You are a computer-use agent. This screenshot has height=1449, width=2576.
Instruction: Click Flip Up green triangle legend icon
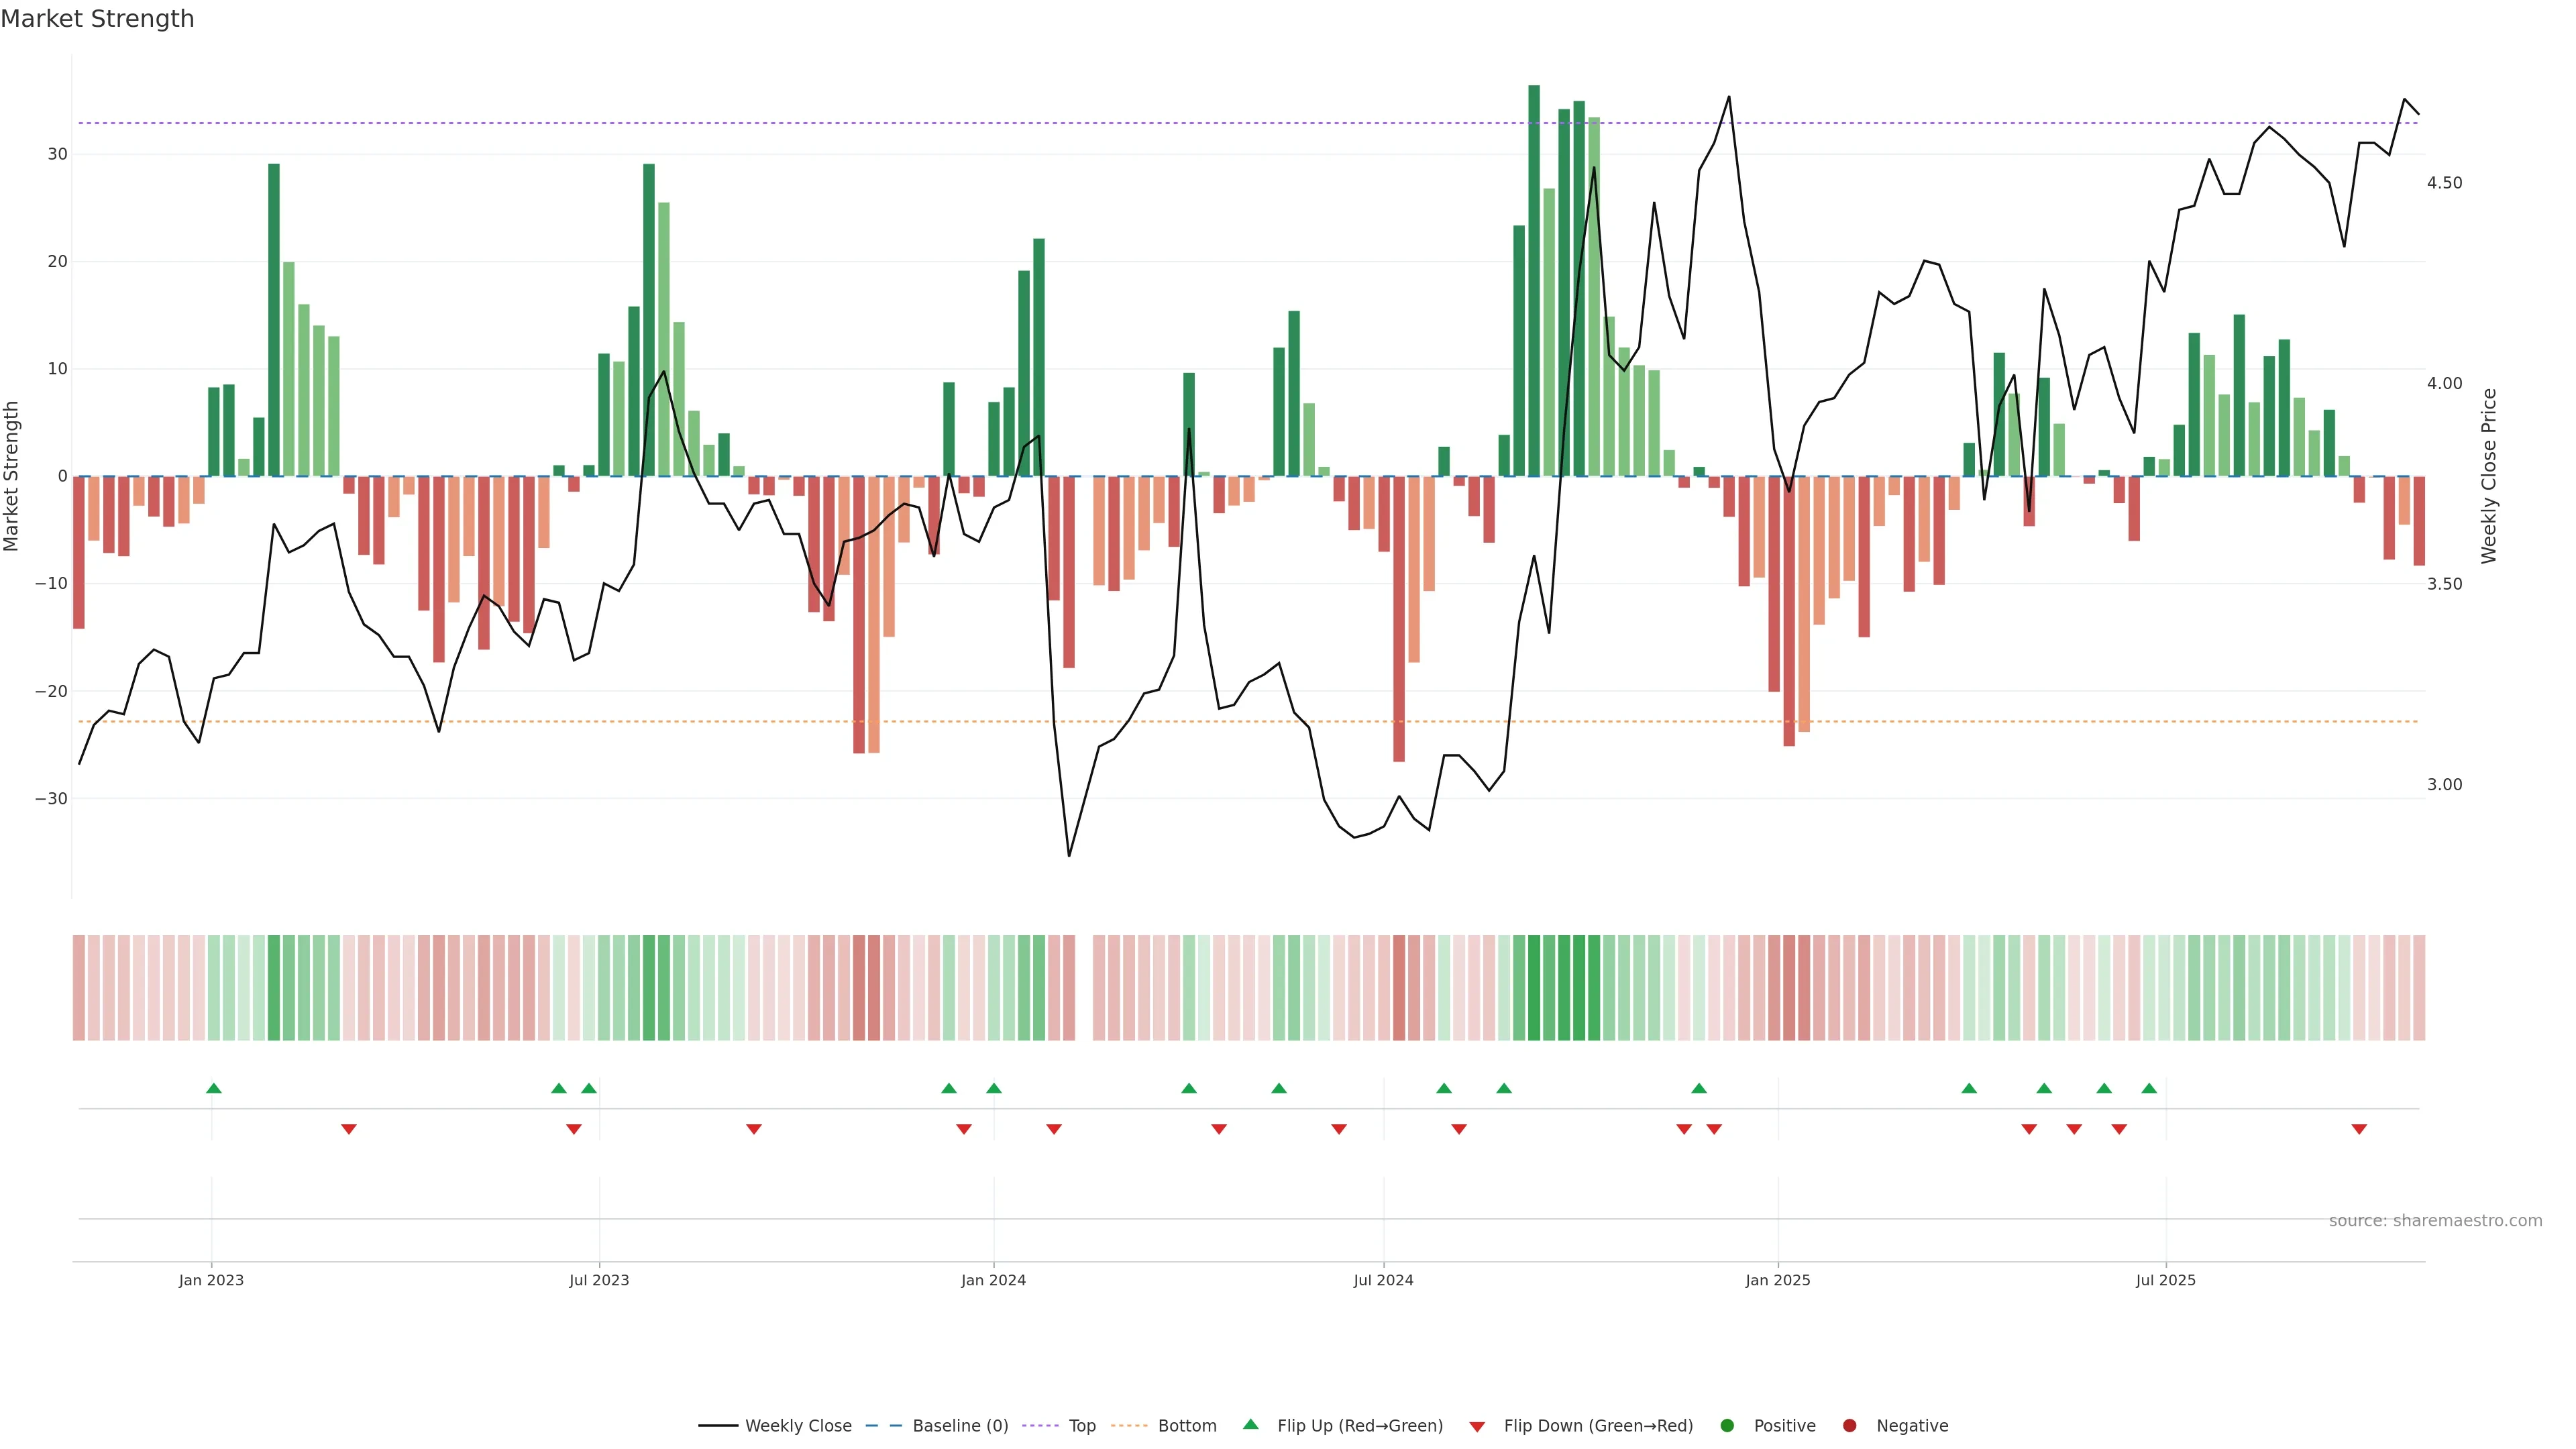click(x=1250, y=1424)
